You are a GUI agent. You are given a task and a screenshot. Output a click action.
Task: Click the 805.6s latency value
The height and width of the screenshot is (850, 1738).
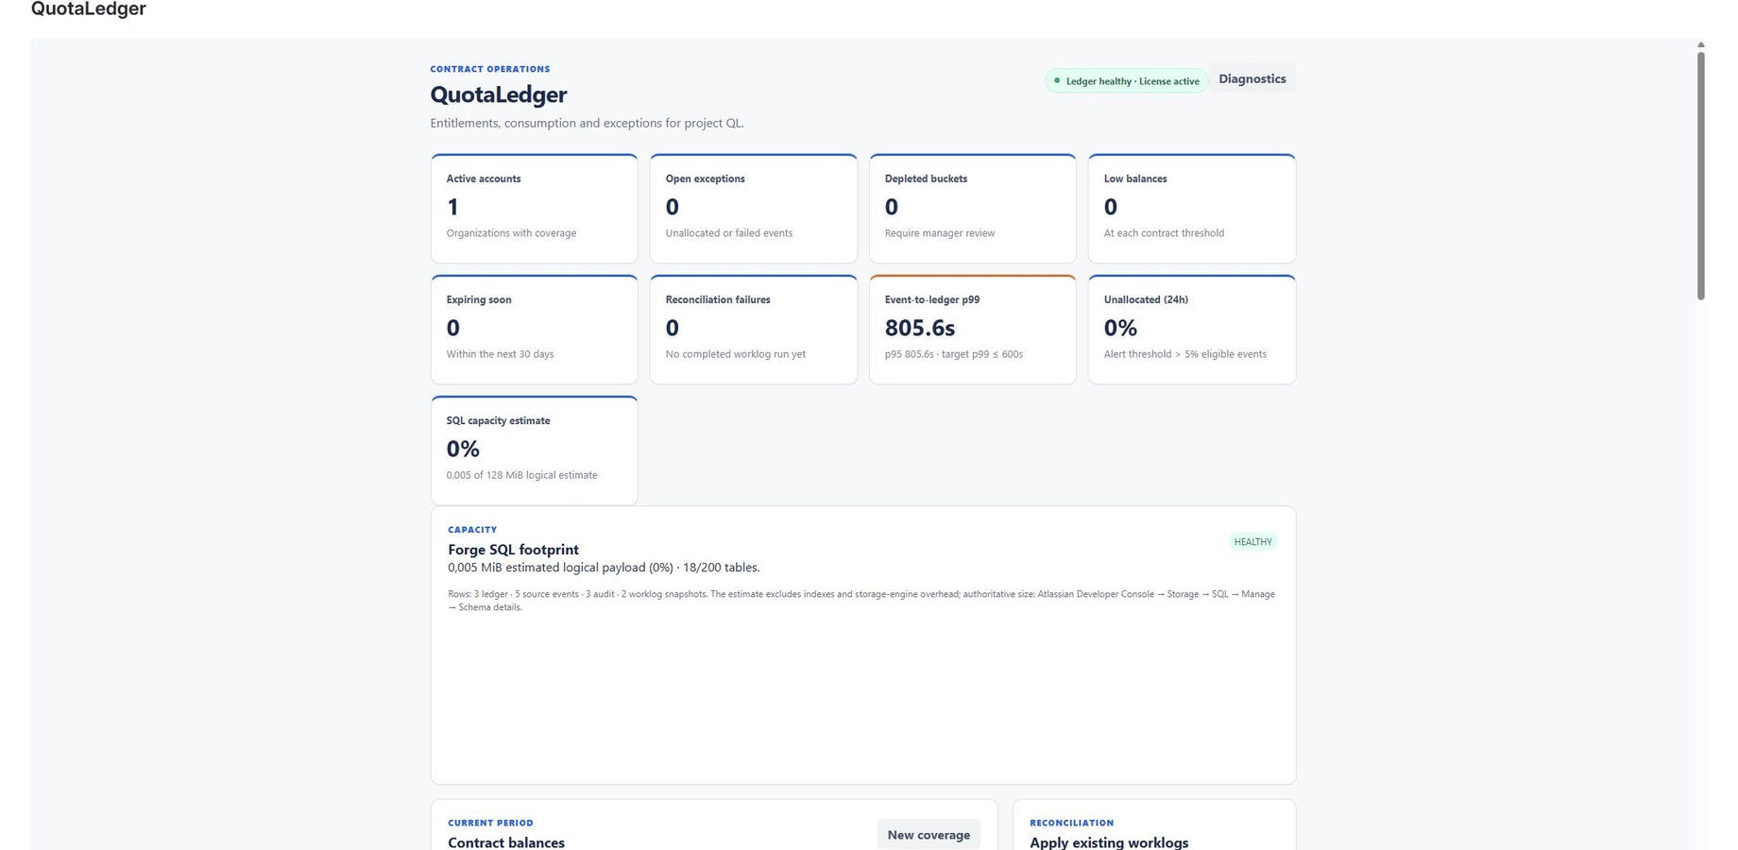[920, 328]
